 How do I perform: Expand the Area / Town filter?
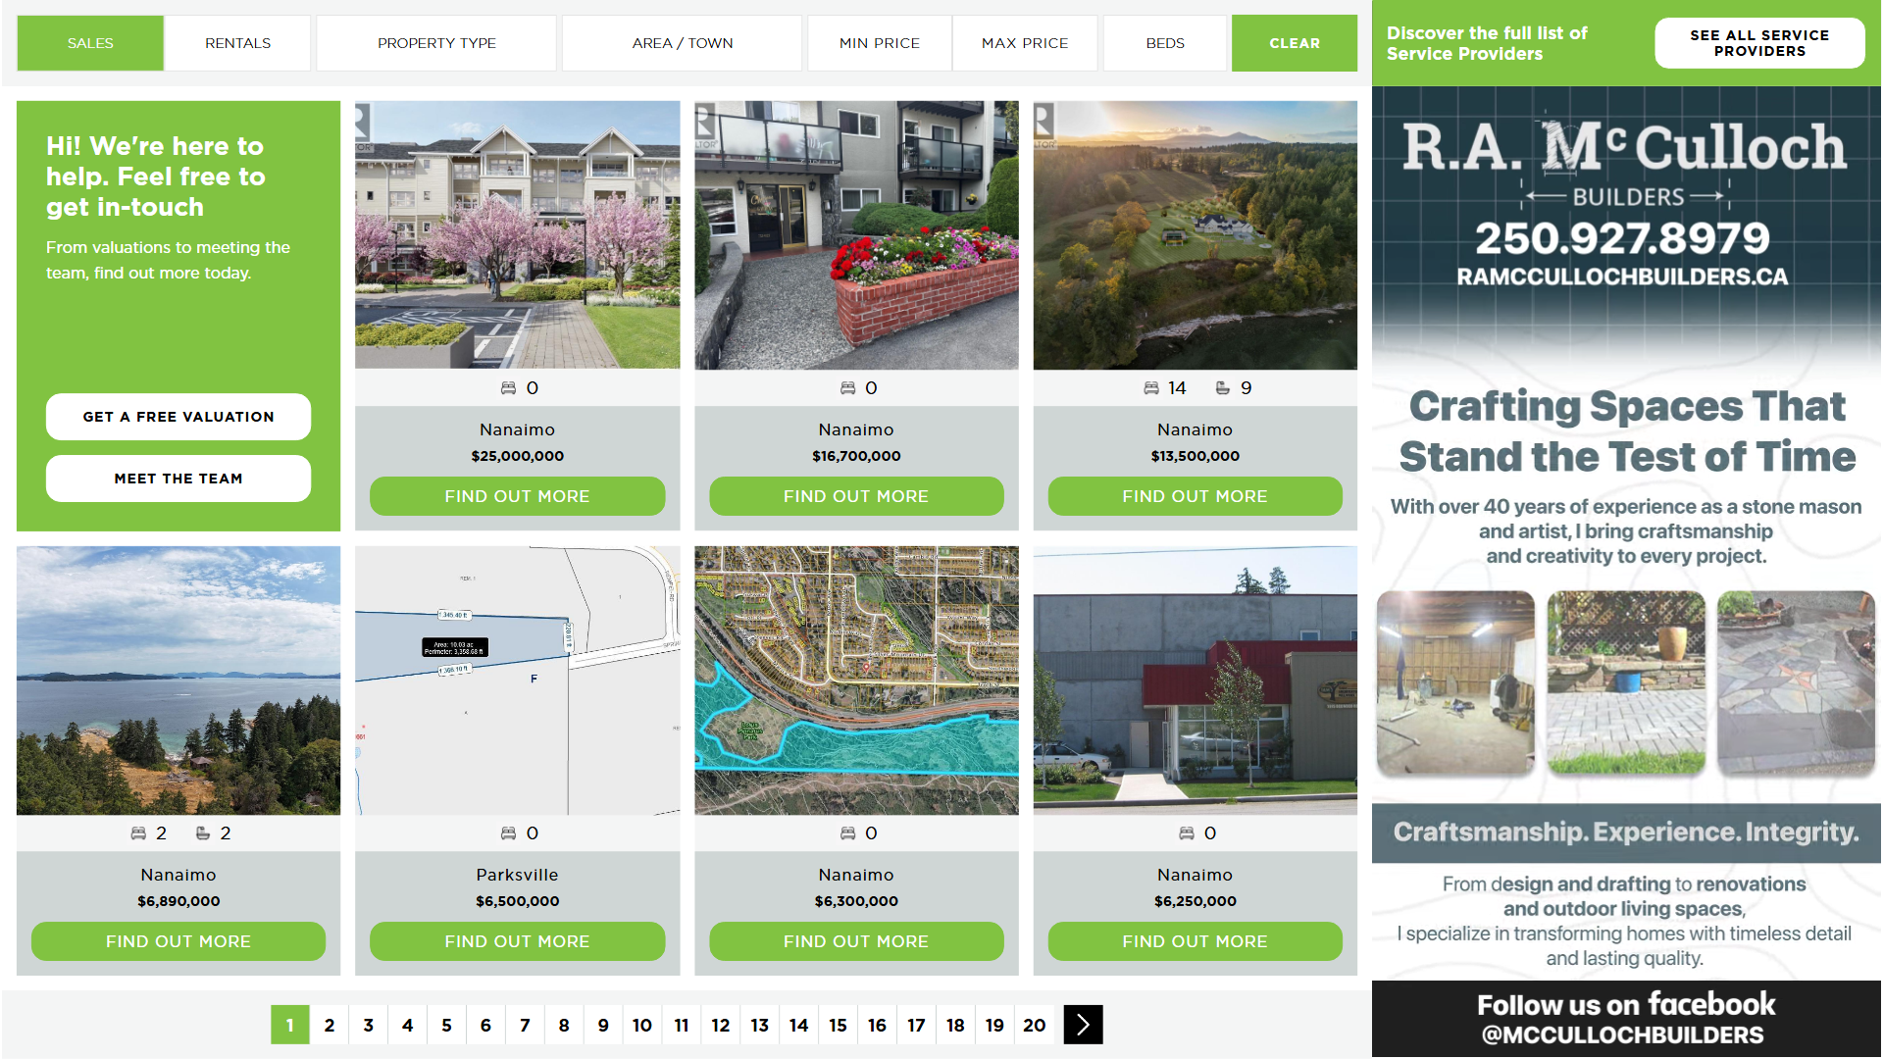[x=682, y=43]
